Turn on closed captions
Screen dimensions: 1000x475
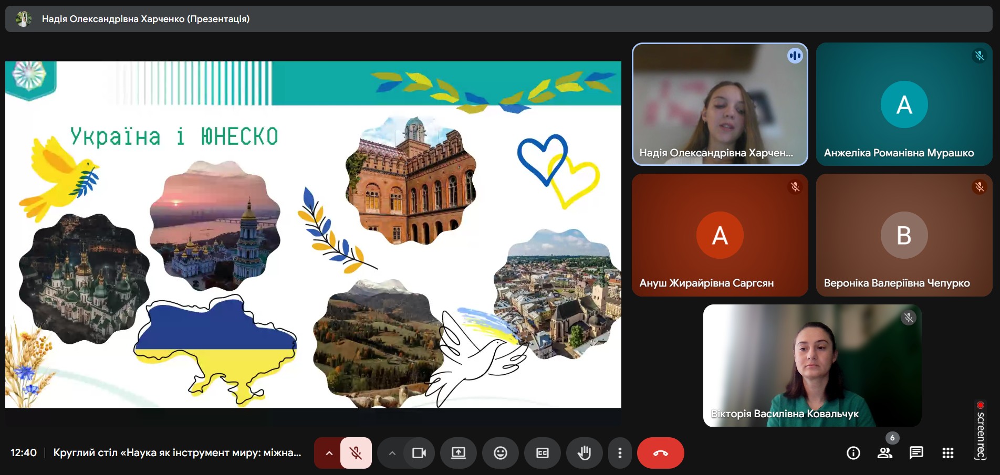point(542,452)
